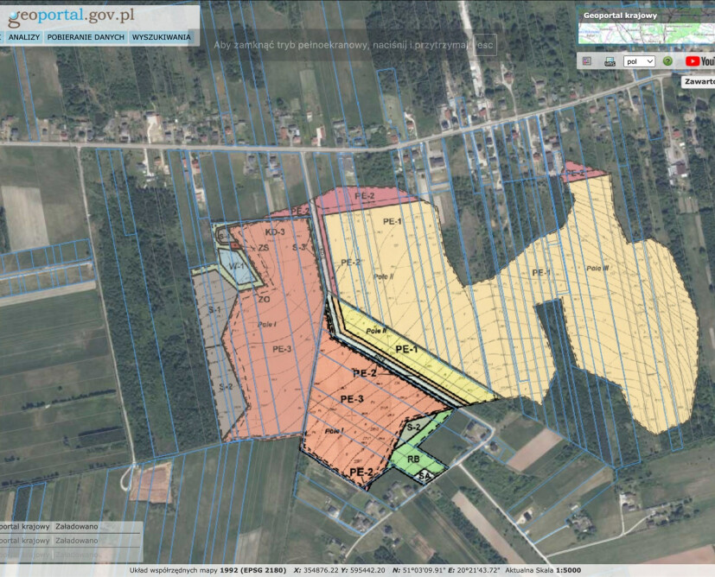Click the green RB zone on map
Image resolution: width=715 pixels, height=577 pixels.
pos(413,460)
